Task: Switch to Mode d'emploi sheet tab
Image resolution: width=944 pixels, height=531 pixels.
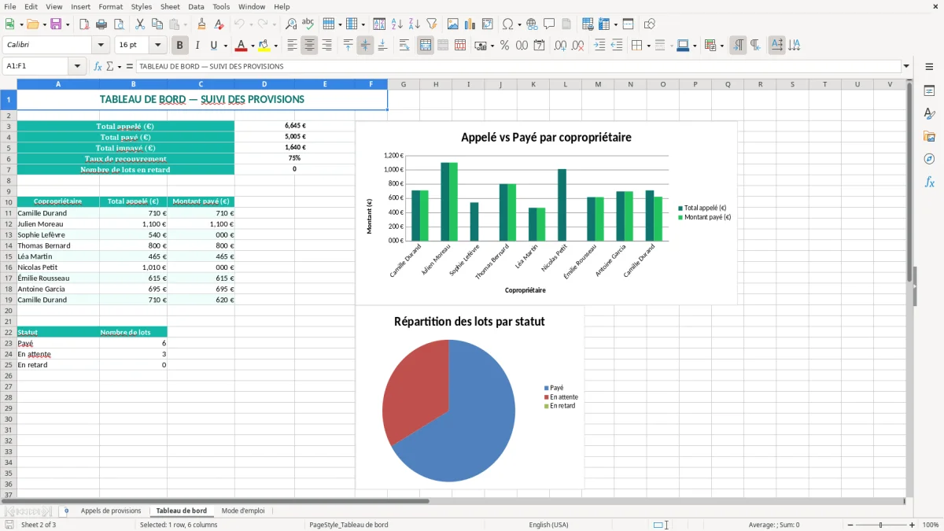Action: (x=243, y=511)
